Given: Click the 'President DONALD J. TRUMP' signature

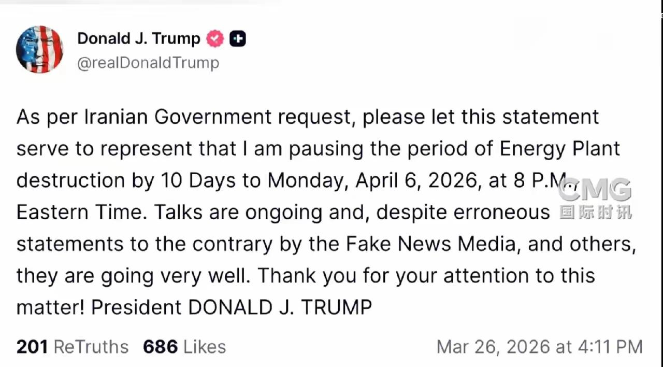Looking at the screenshot, I should click(x=232, y=307).
